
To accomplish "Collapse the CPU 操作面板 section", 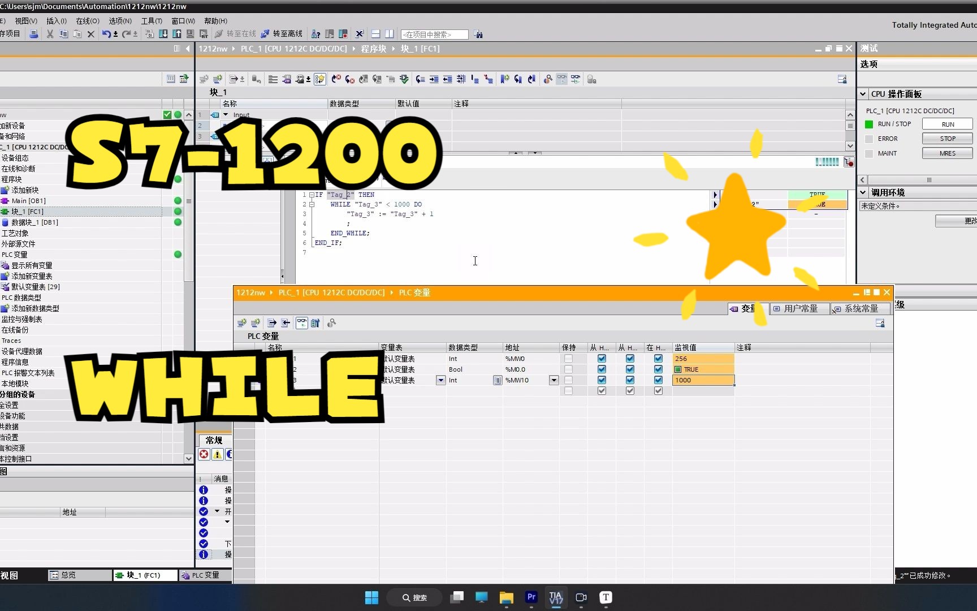I will click(863, 94).
